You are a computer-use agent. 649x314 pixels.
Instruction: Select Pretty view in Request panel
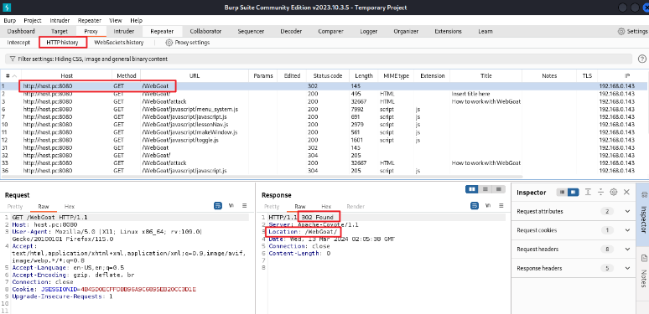tap(15, 206)
